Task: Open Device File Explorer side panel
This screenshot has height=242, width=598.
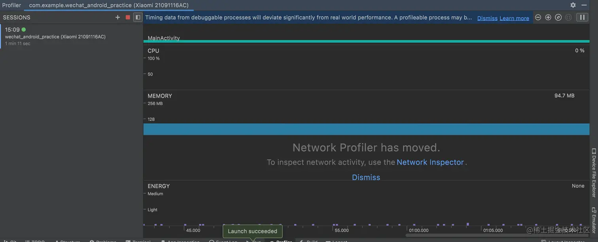Action: click(x=594, y=173)
